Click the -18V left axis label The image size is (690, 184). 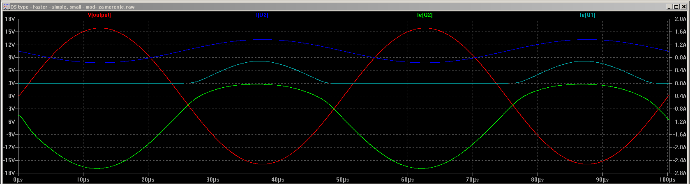[9, 173]
